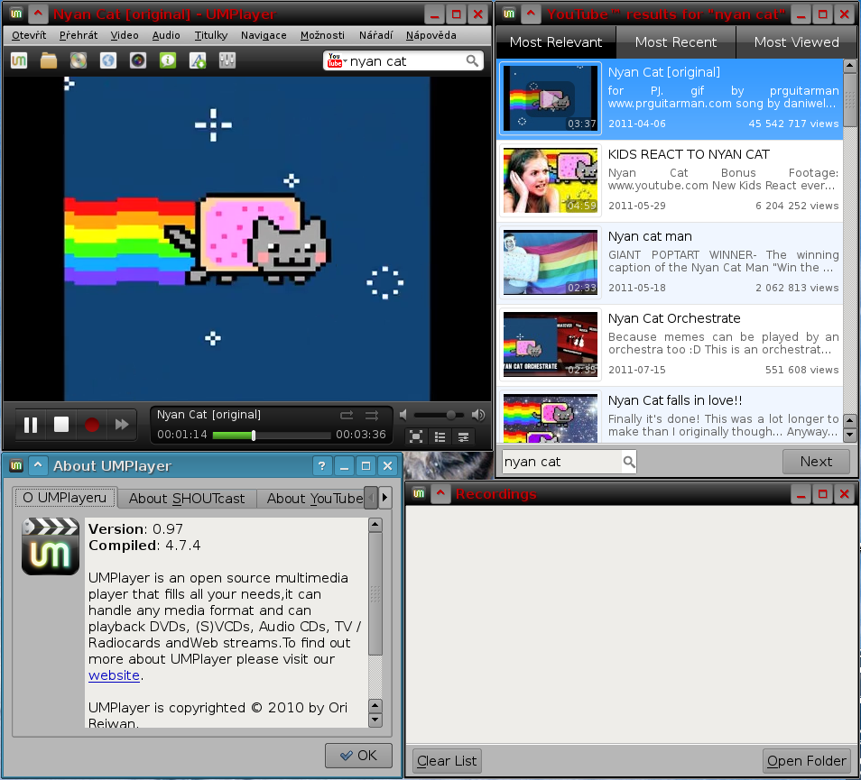
Task: Click the top up arrow of About text scrollbar
Action: (x=375, y=525)
